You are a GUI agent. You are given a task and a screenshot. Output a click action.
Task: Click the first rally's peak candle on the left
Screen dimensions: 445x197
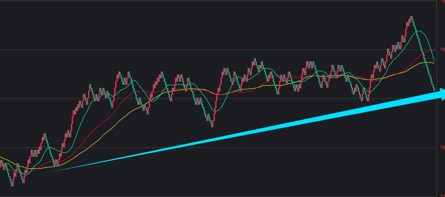coord(44,135)
